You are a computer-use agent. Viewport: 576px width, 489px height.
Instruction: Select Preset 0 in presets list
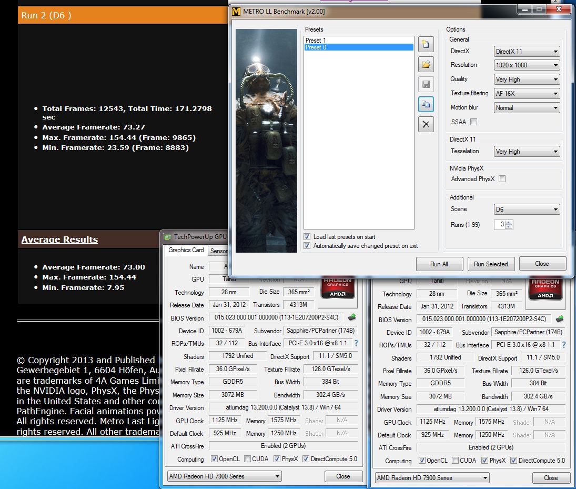point(359,47)
